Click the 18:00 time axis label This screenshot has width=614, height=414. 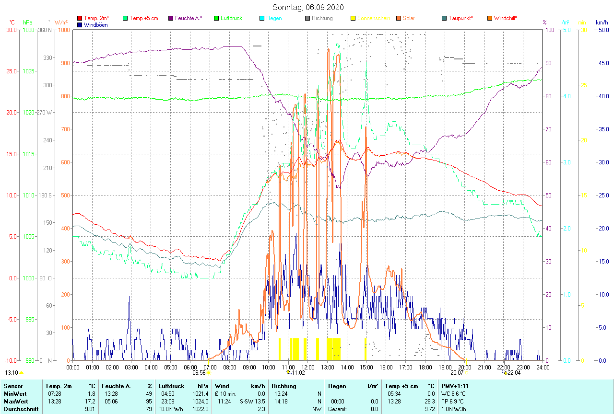[425, 368]
